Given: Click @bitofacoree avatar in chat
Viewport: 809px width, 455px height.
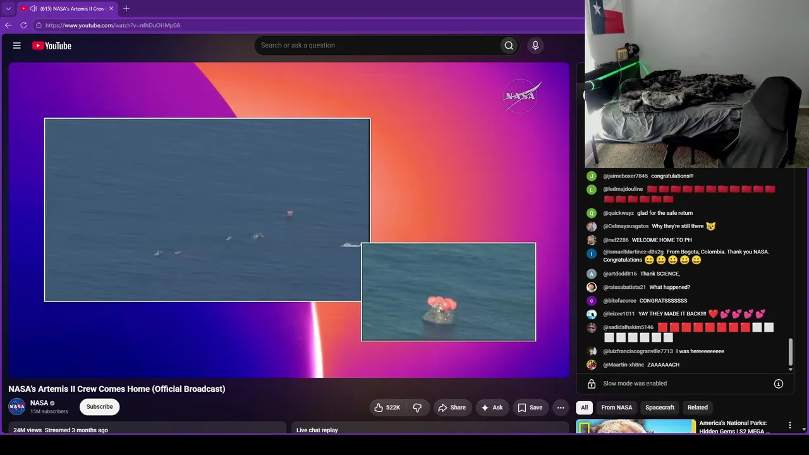Looking at the screenshot, I should (x=592, y=301).
